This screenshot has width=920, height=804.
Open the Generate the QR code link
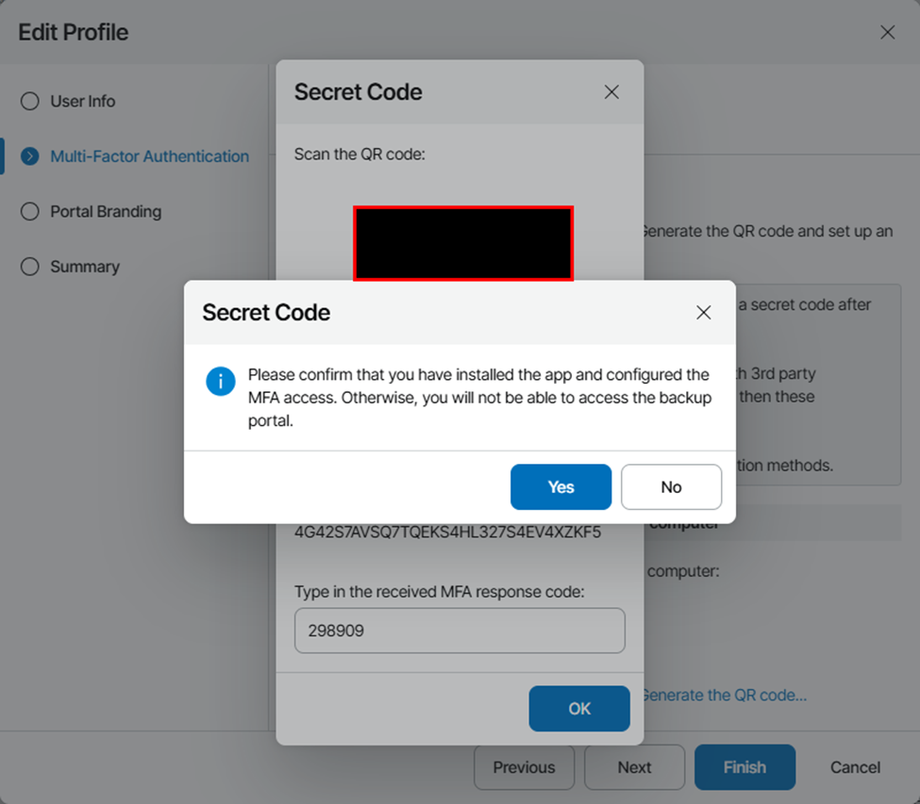pos(724,696)
